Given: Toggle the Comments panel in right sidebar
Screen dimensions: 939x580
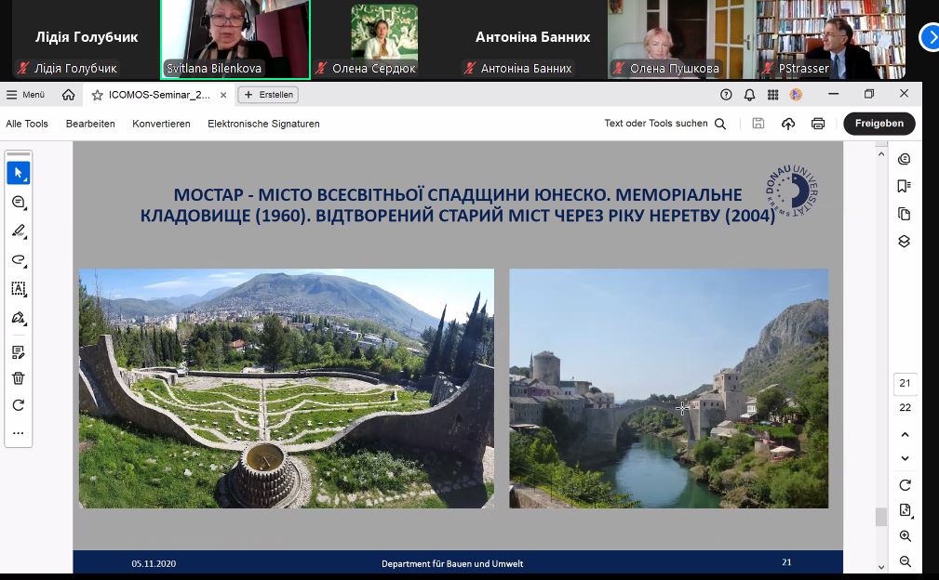Looking at the screenshot, I should pyautogui.click(x=904, y=159).
